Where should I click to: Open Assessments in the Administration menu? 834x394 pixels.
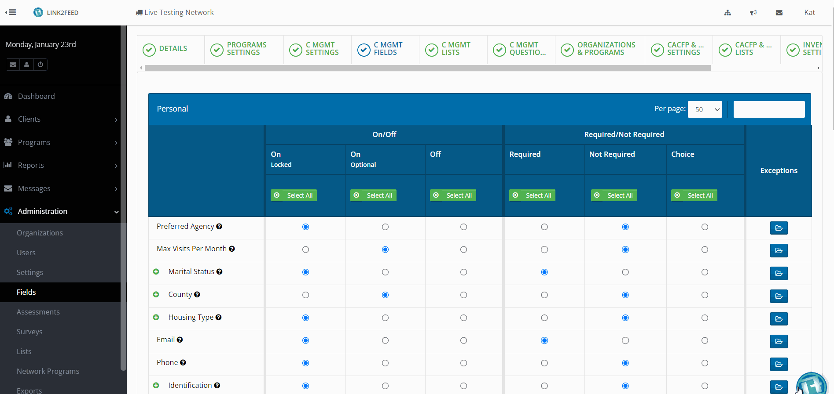(38, 312)
